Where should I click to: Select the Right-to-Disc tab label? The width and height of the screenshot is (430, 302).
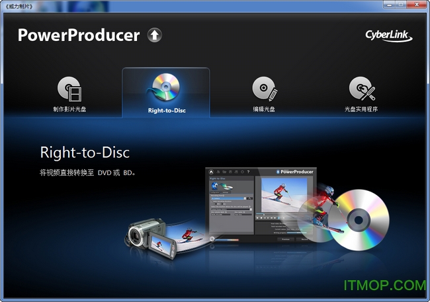pos(166,110)
